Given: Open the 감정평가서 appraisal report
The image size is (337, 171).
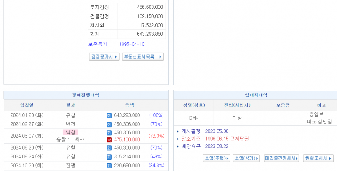Looking at the screenshot, I should point(104,57).
